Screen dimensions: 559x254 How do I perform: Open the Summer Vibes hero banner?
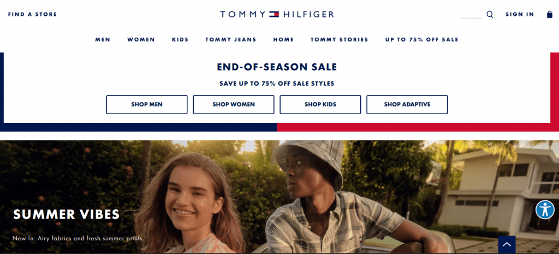tap(279, 197)
